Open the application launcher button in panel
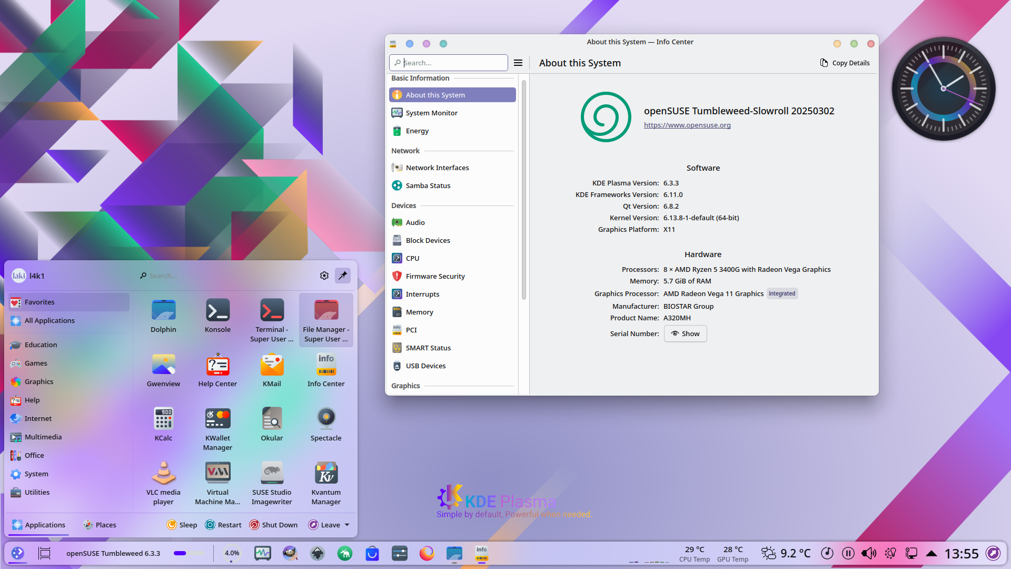1011x569 pixels. pyautogui.click(x=18, y=553)
